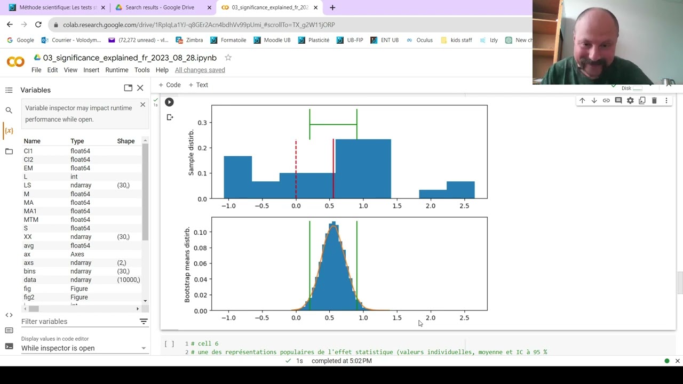Open a new browser tab
This screenshot has width=683, height=384.
pos(332,7)
